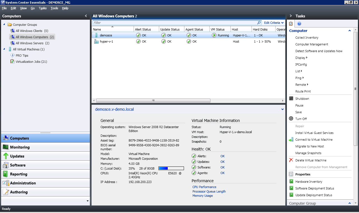Image resolution: width=359 pixels, height=213 pixels.
Task: Click the Authoring pencil icon
Action: pos(6,192)
